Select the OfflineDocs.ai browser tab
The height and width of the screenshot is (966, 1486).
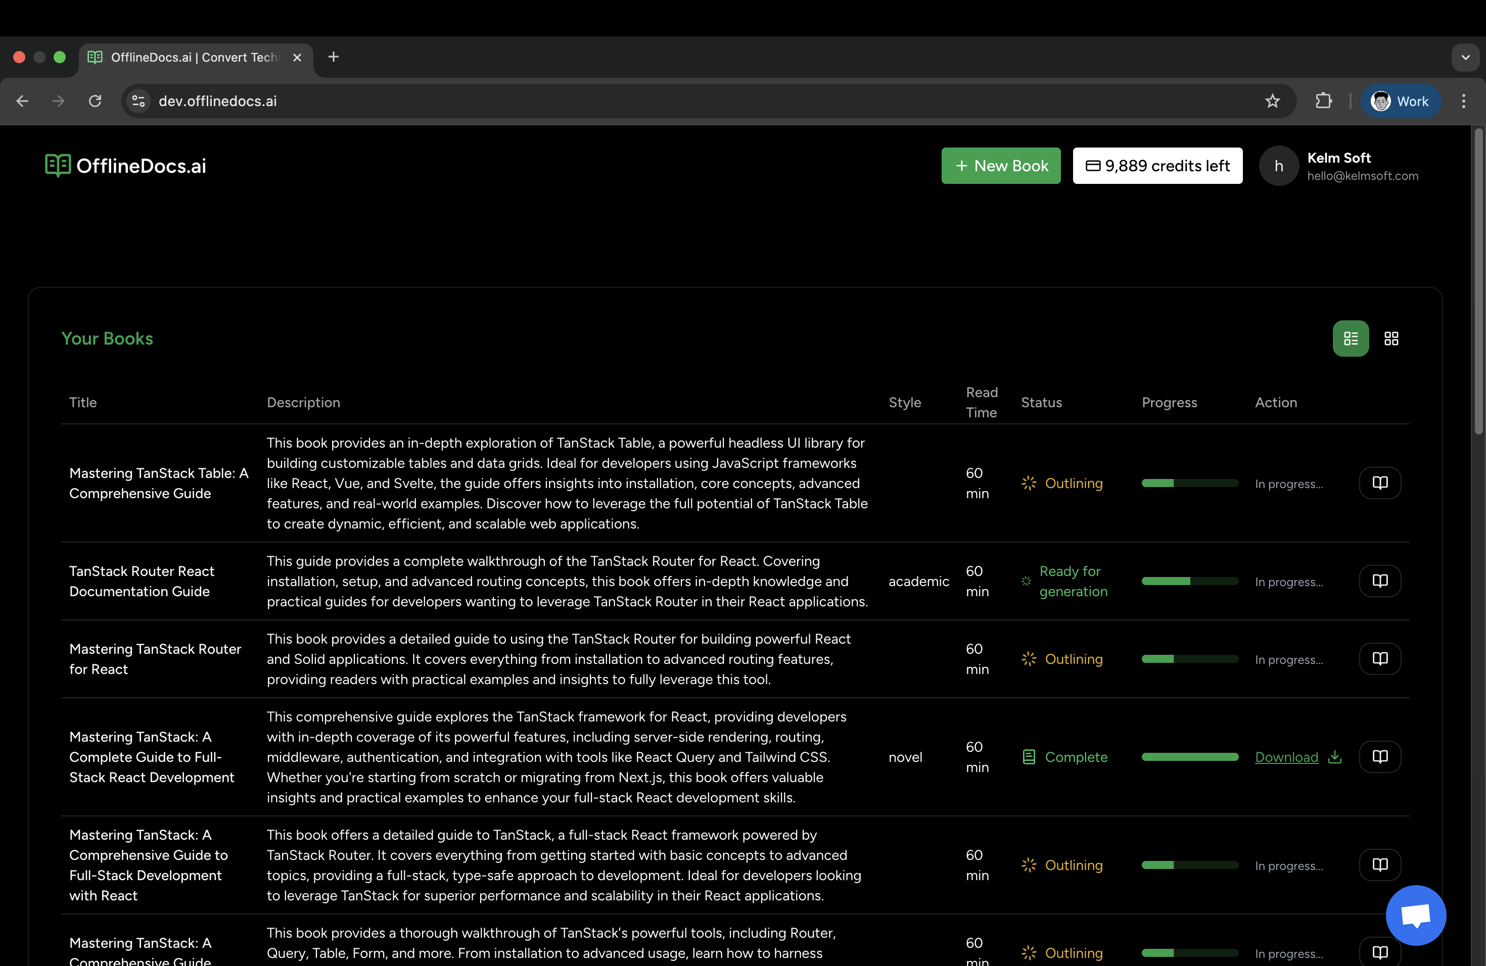tap(188, 57)
